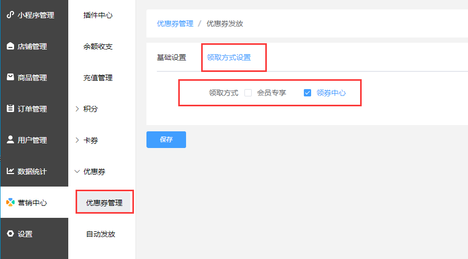Click the mini-program management link icon

[x=10, y=15]
